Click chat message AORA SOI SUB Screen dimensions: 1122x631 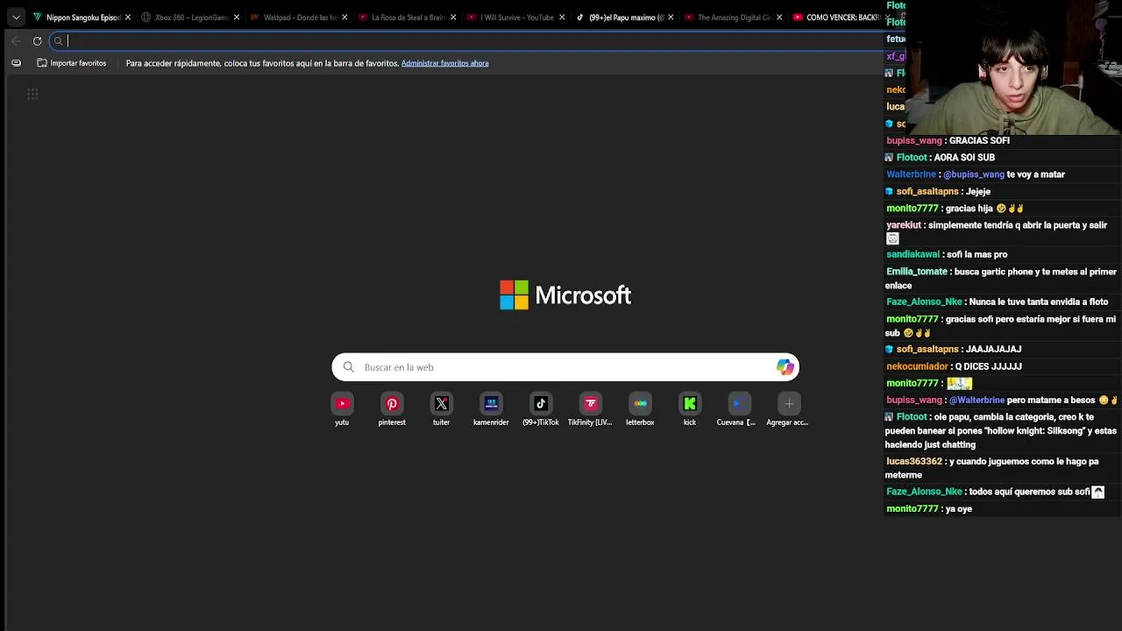coord(964,158)
